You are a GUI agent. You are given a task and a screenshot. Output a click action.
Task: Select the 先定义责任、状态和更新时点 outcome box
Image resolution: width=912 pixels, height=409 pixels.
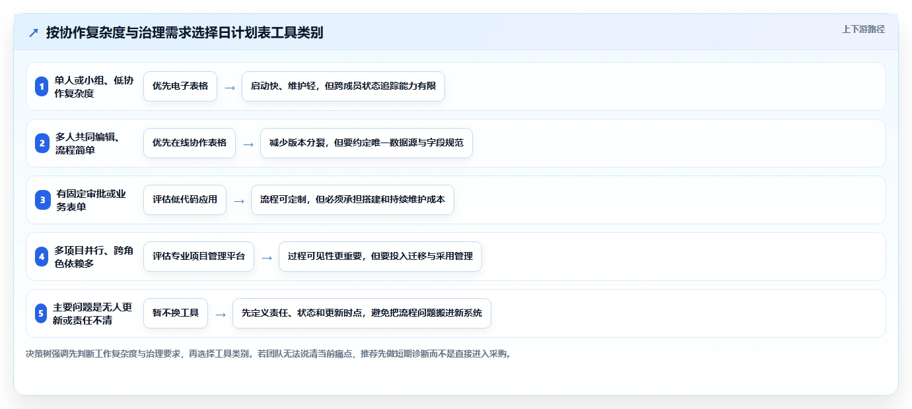(362, 313)
